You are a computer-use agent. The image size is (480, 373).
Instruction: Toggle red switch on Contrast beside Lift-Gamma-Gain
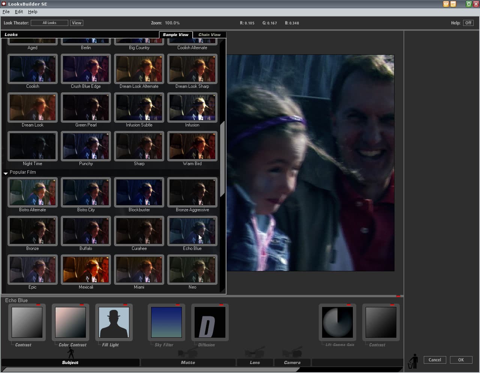392,305
